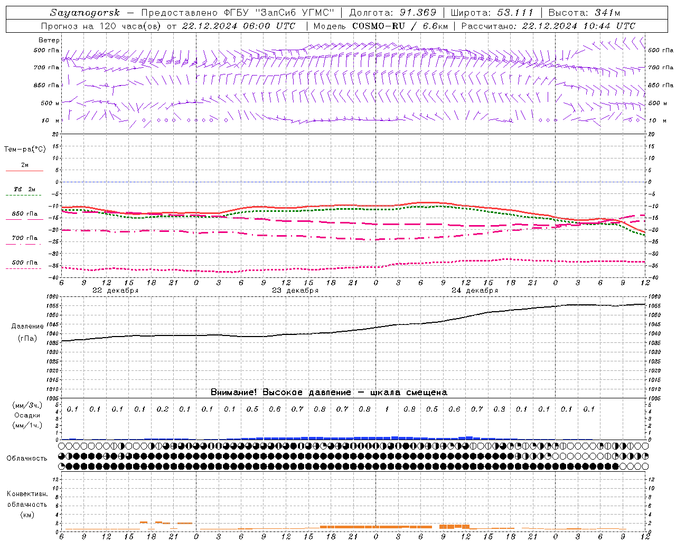Click the '0.2' precipitation value
Image resolution: width=676 pixels, height=541 pixels.
[x=163, y=409]
